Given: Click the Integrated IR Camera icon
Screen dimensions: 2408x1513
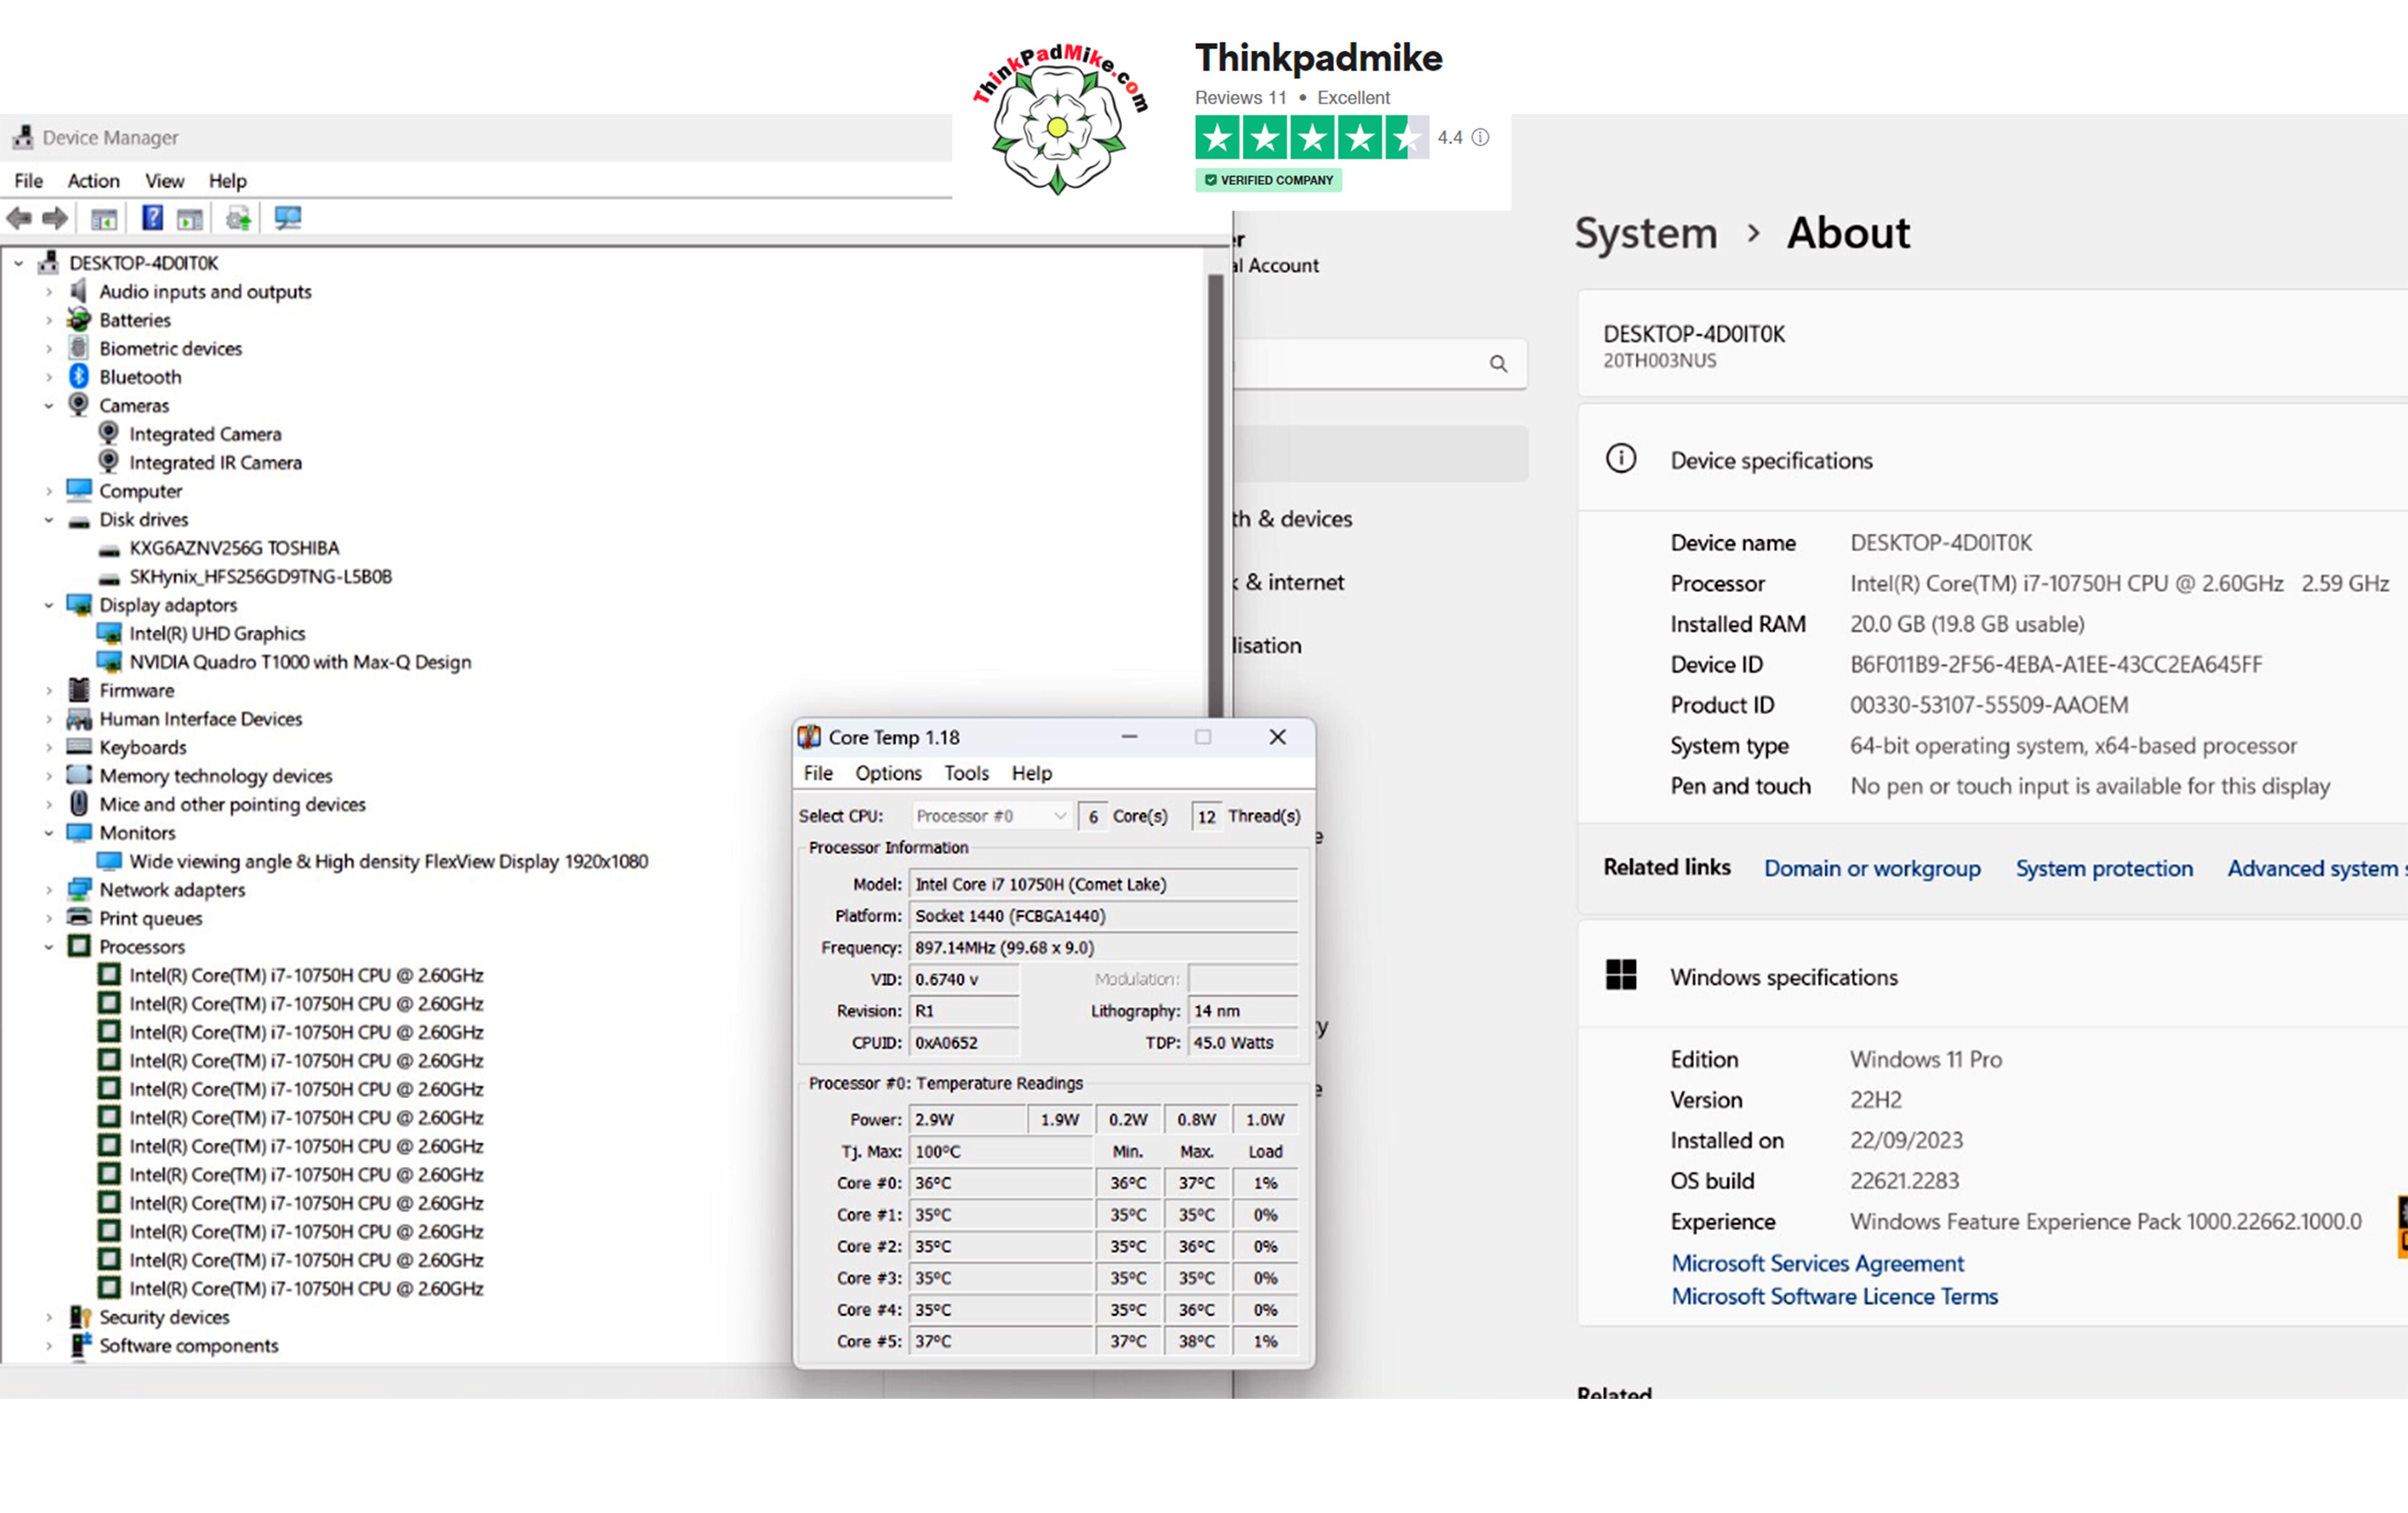Looking at the screenshot, I should pyautogui.click(x=109, y=462).
